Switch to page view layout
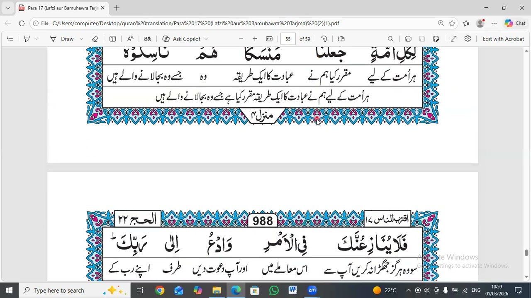The height and width of the screenshot is (298, 531). point(341,39)
